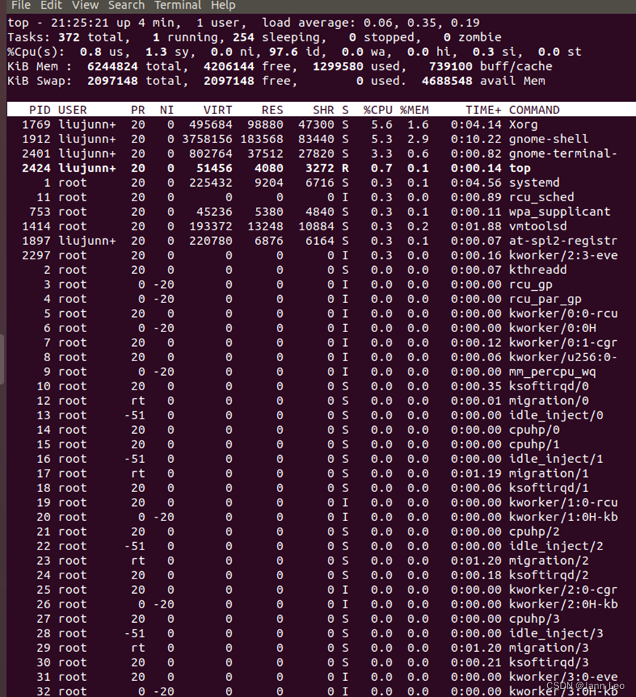
Task: Open the Search menu
Action: coord(126,5)
